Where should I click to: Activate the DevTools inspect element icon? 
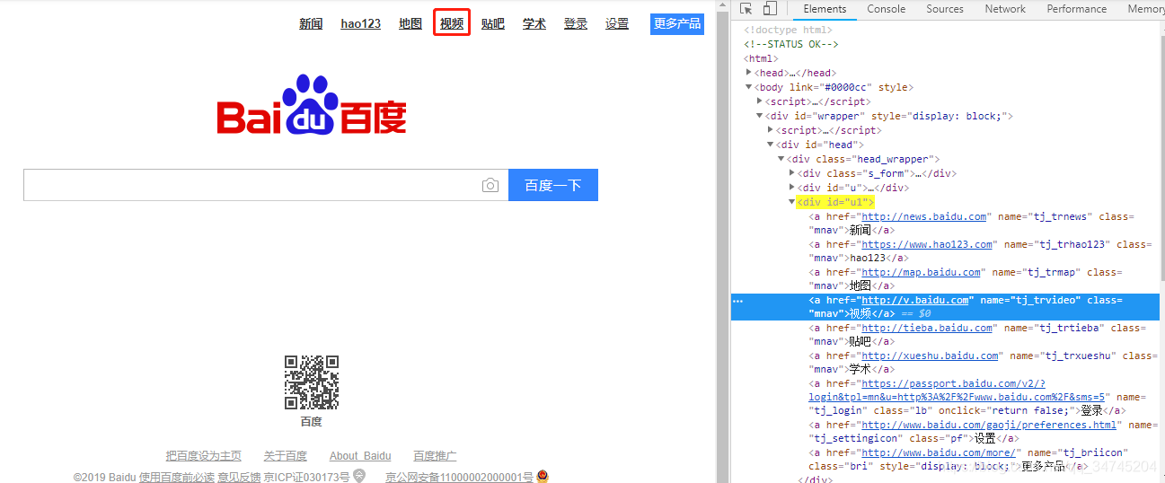tap(746, 9)
